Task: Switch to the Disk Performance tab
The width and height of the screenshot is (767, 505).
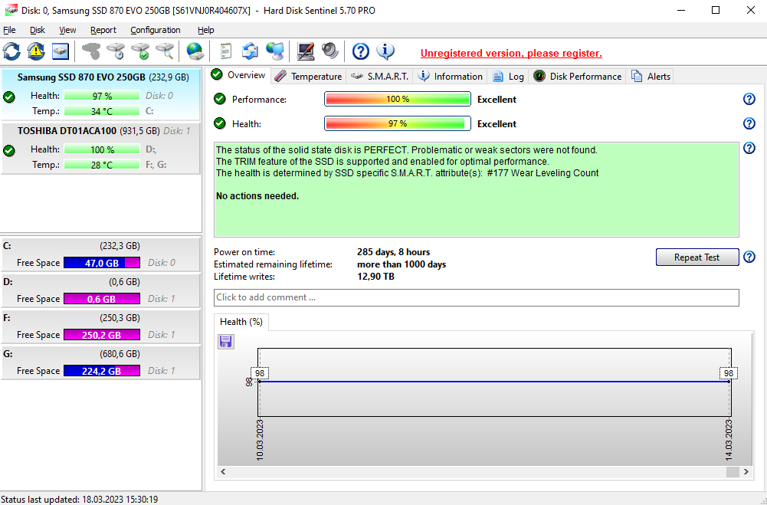Action: [577, 77]
